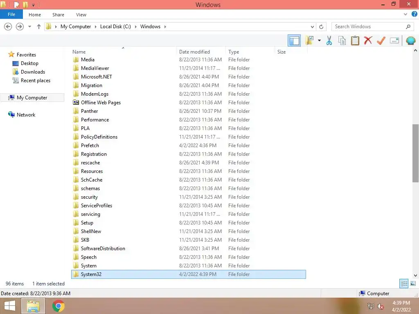Click the rename card icon in toolbar
The width and height of the screenshot is (419, 314).
pos(394,40)
